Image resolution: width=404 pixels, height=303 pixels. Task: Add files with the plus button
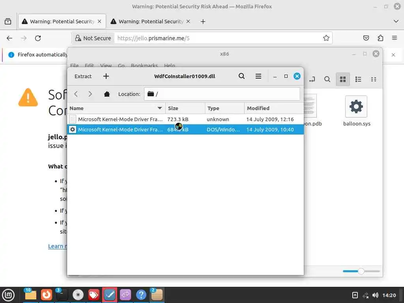click(106, 76)
